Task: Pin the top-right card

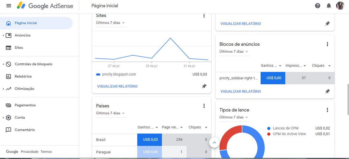Action: 327,24
